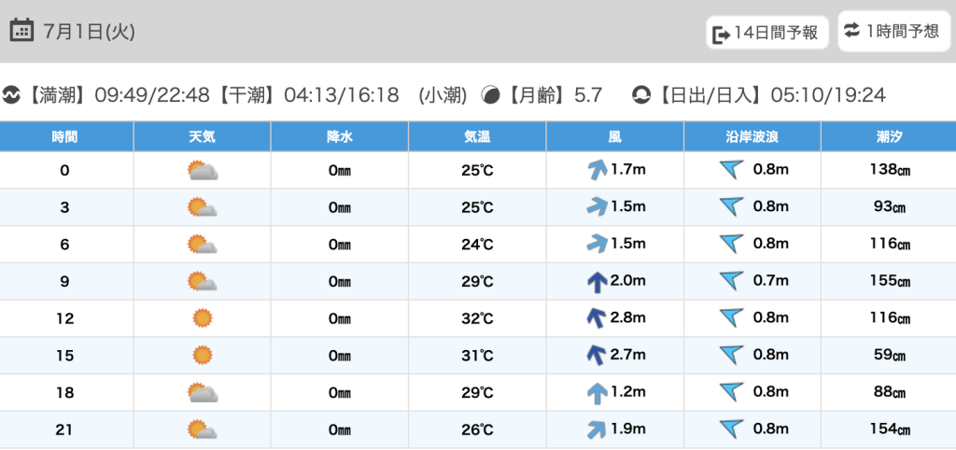This screenshot has width=956, height=450.
Task: Click the dark wind arrow beside 2.8m
Action: 596,318
